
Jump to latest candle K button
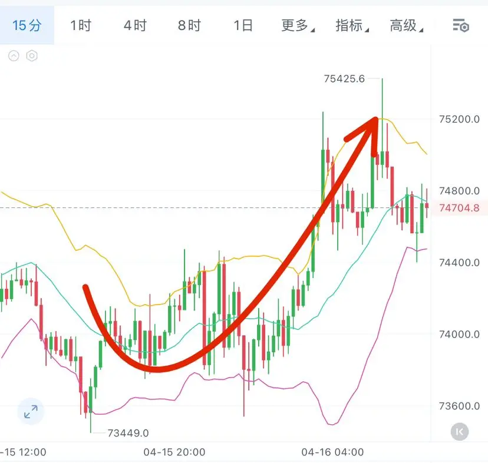[x=459, y=432]
